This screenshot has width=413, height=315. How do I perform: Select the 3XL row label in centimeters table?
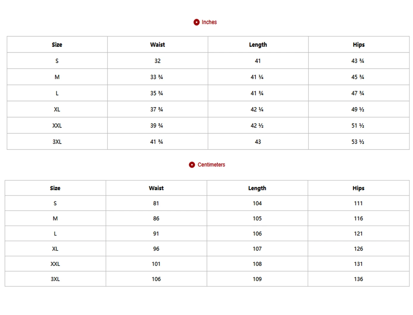(x=55, y=279)
